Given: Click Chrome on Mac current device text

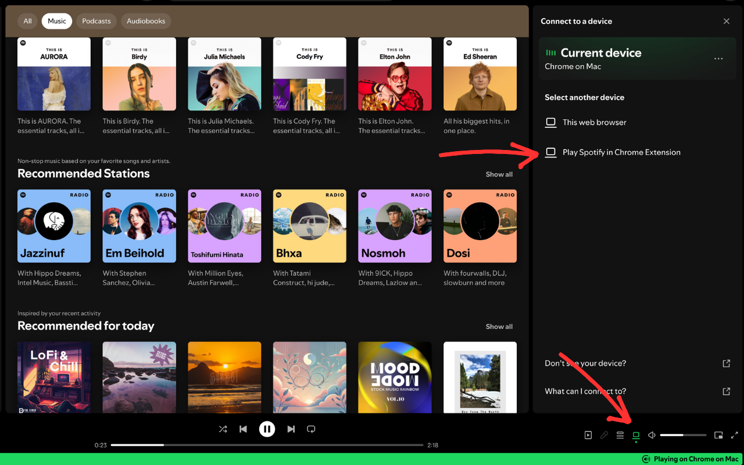Looking at the screenshot, I should [x=573, y=66].
